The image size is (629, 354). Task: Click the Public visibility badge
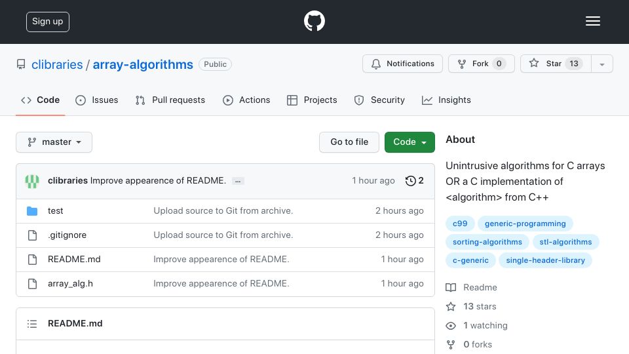(215, 64)
